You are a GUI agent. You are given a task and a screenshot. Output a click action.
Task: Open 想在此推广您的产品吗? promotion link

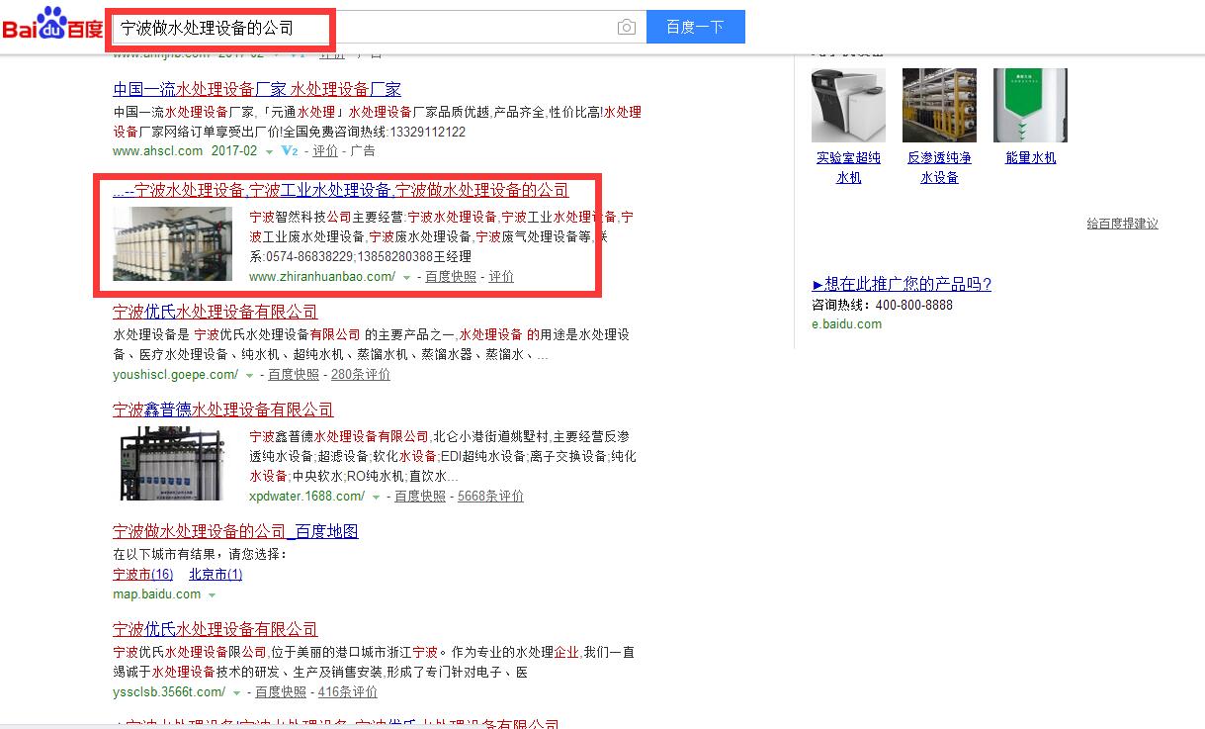click(902, 285)
